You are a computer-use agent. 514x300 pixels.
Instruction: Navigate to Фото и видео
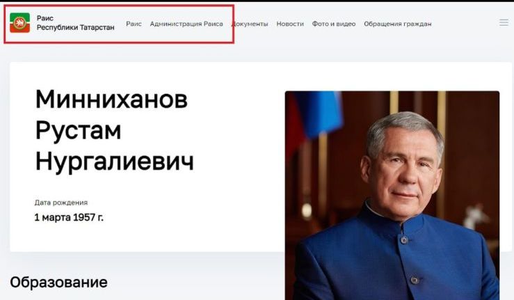pyautogui.click(x=334, y=24)
